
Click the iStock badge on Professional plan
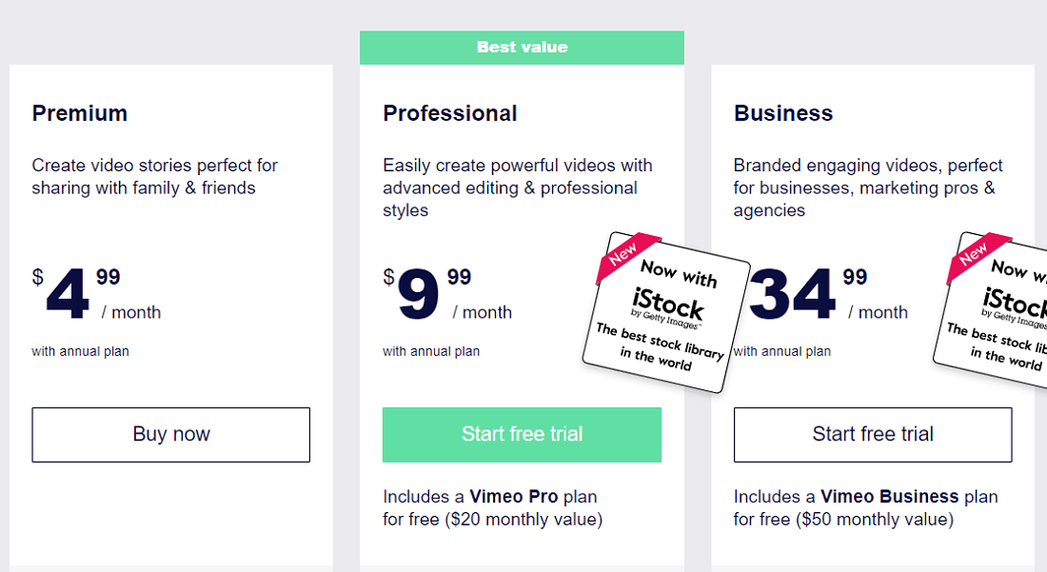pos(665,312)
